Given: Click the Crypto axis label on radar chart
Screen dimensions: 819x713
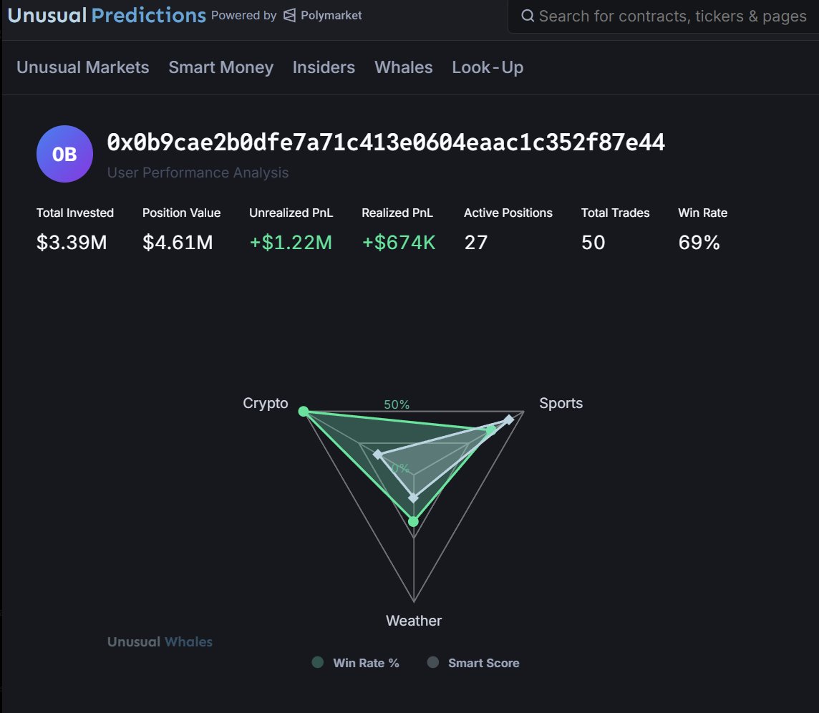Looking at the screenshot, I should 266,403.
